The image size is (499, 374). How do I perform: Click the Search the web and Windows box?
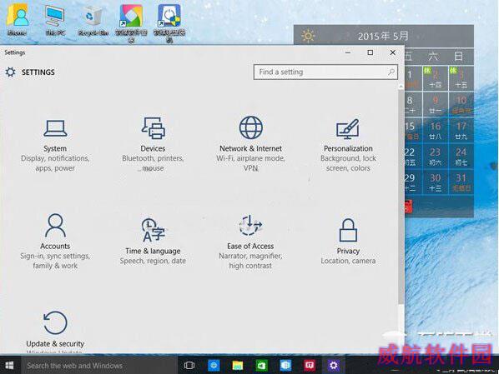pos(99,366)
